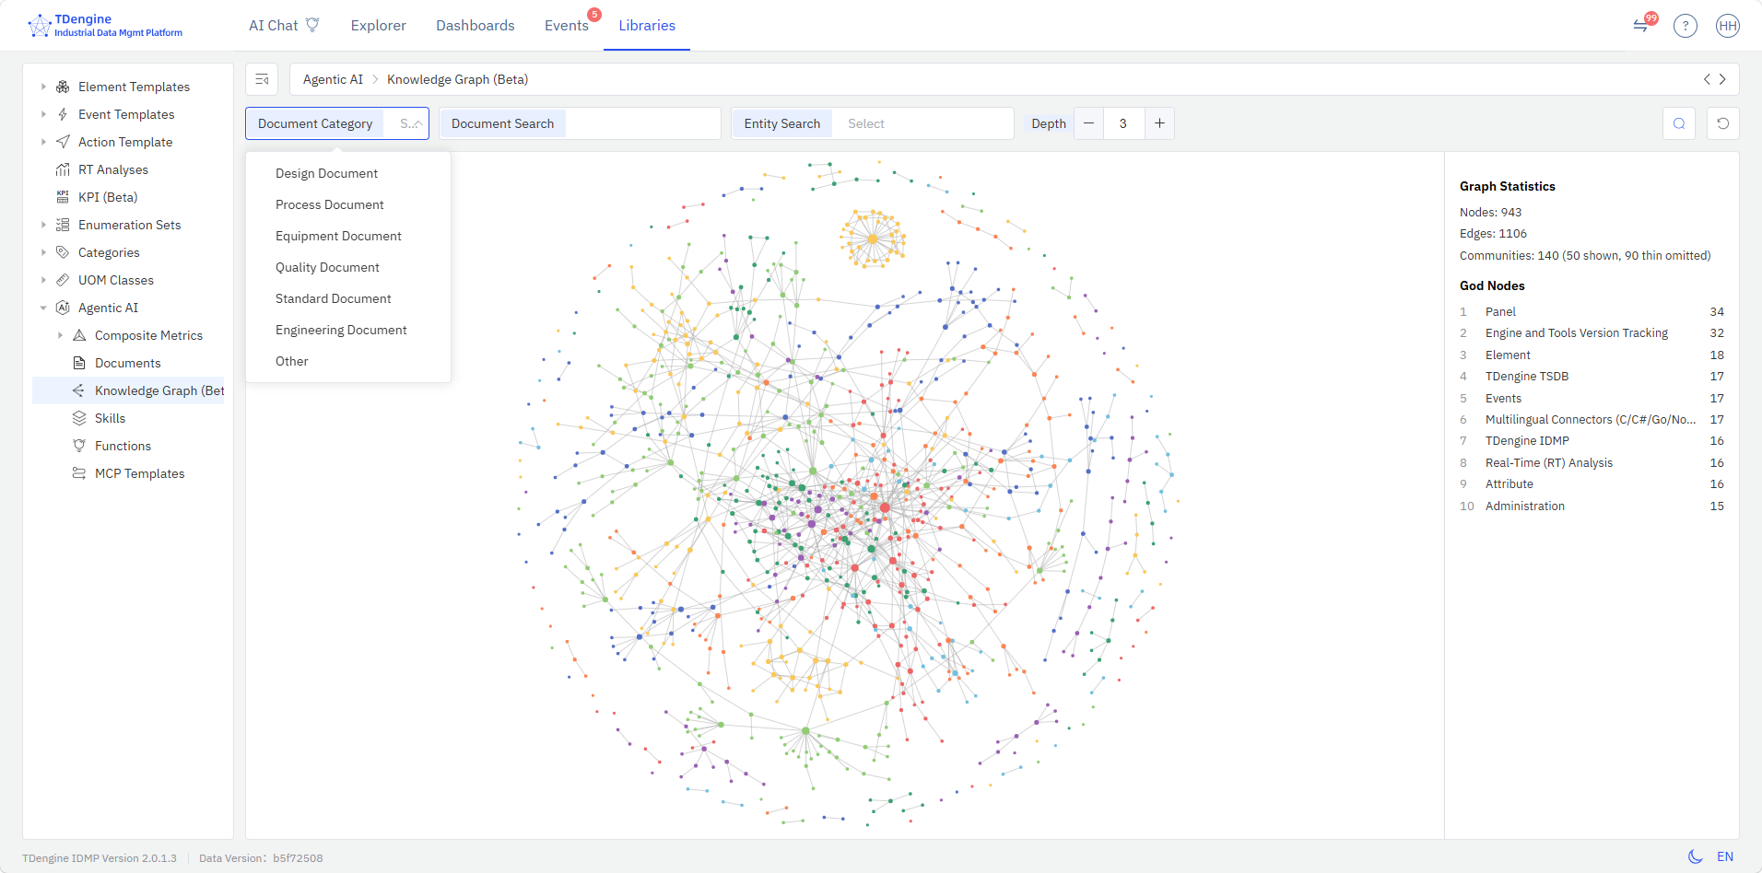Select TDengine TSDB in God Nodes
This screenshot has width=1762, height=873.
tap(1592, 377)
